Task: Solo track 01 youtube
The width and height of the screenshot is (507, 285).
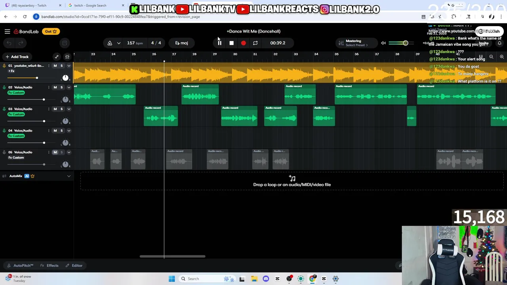Action: pos(61,66)
